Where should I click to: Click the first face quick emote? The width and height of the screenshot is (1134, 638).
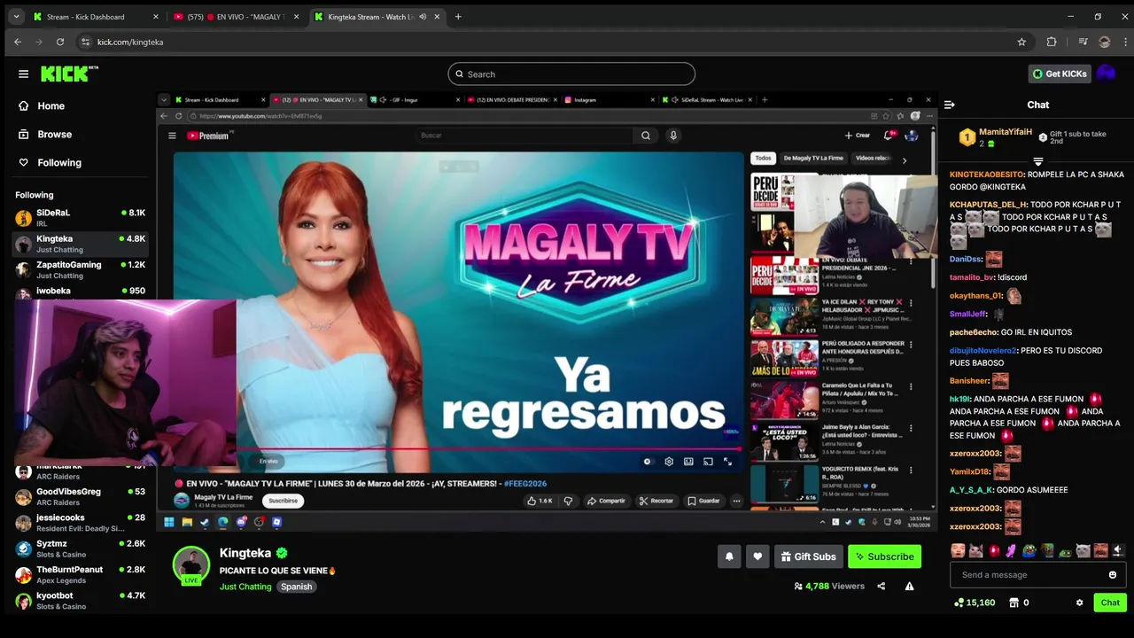[x=958, y=551]
